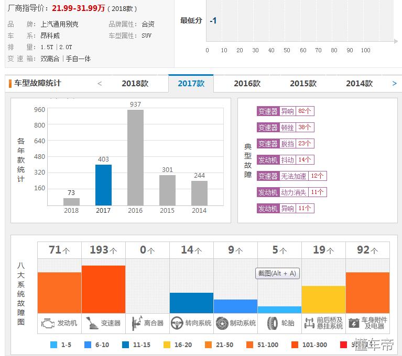Screen dimensions: 402x356
Task: Select the 2017款 tab
Action: pos(191,83)
